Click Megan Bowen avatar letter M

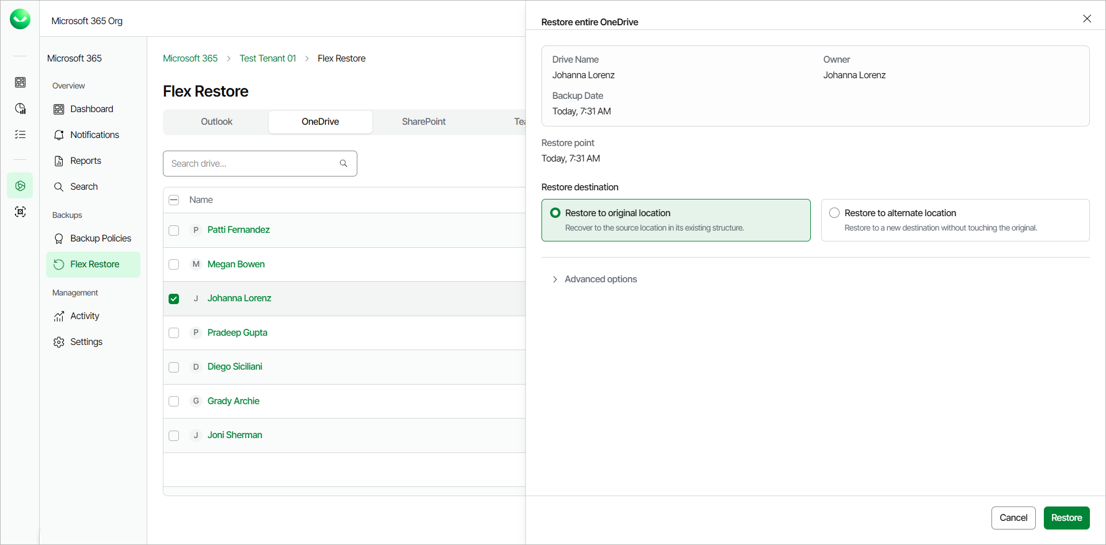coord(196,264)
